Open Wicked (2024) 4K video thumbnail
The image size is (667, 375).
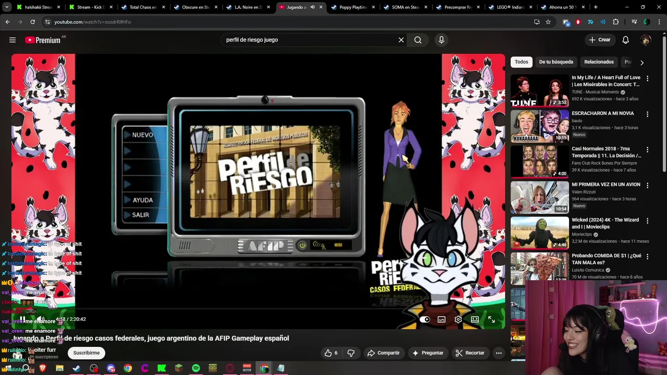click(x=539, y=232)
